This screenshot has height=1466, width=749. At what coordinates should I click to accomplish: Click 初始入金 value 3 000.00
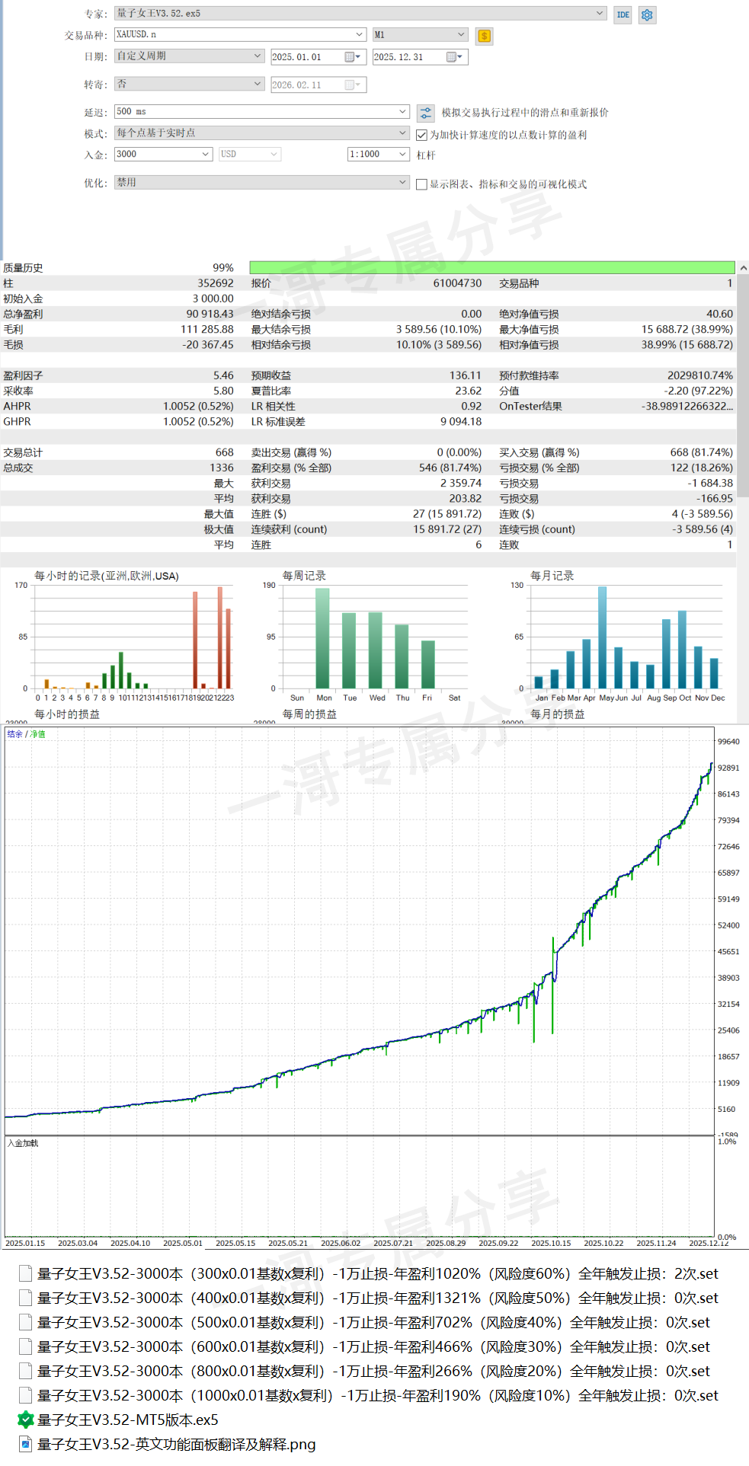click(x=213, y=299)
